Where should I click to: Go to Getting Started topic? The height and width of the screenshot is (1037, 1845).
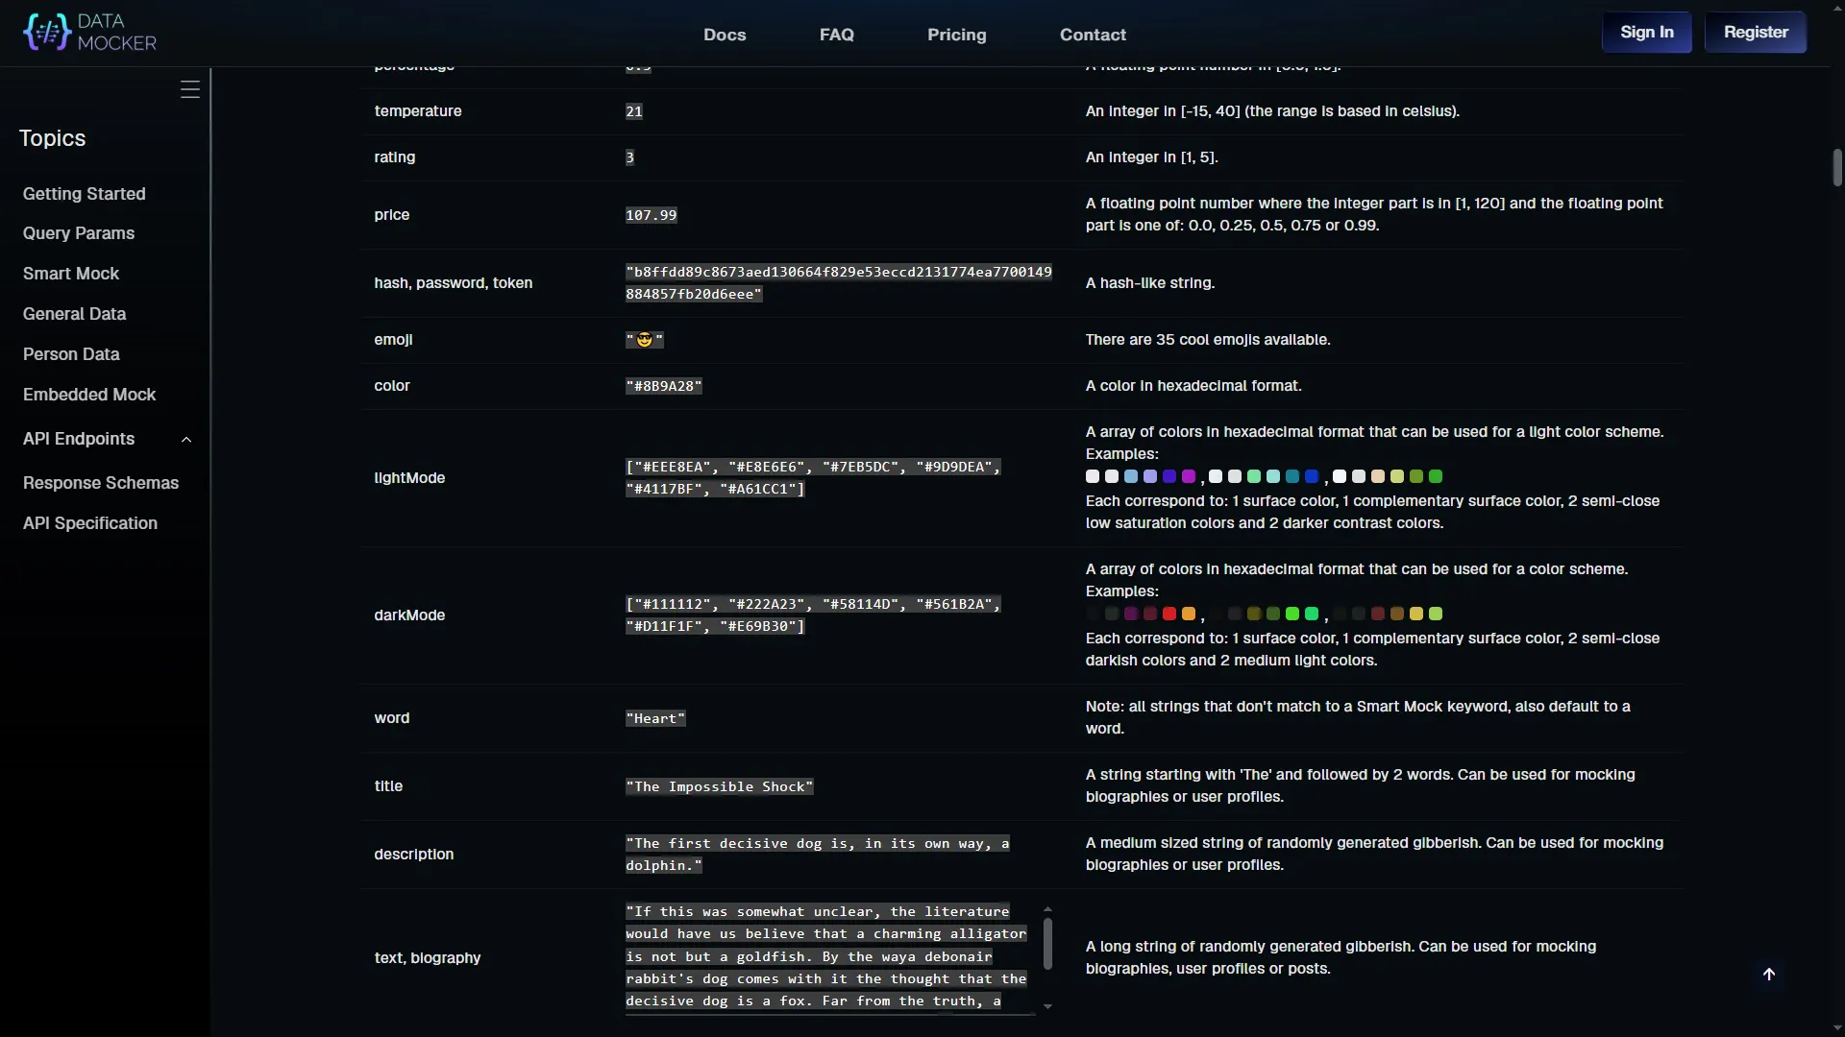click(85, 194)
